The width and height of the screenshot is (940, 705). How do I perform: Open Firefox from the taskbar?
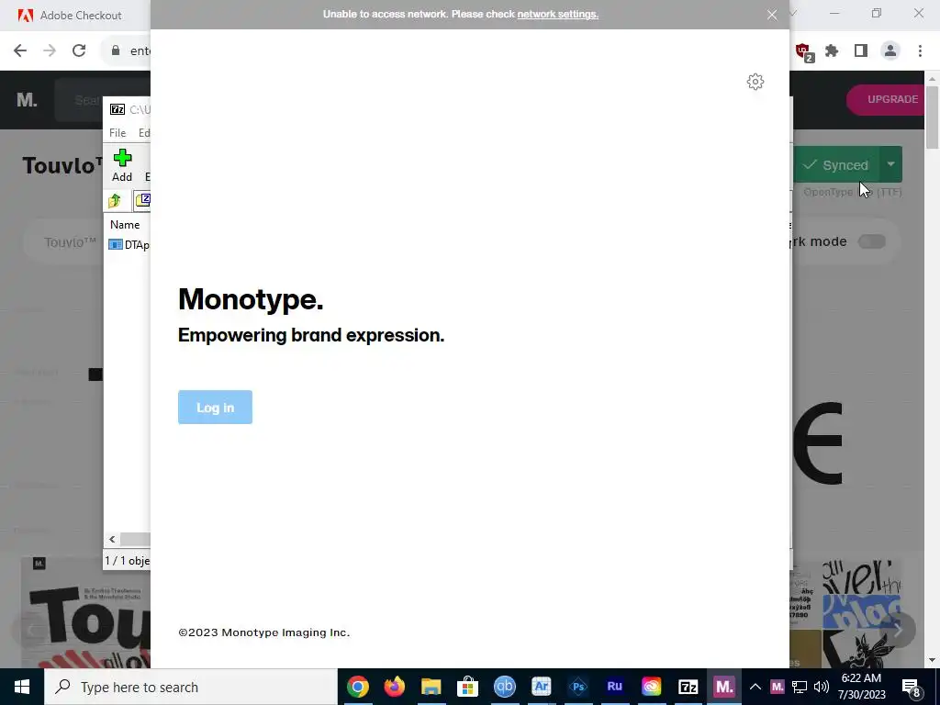click(395, 687)
